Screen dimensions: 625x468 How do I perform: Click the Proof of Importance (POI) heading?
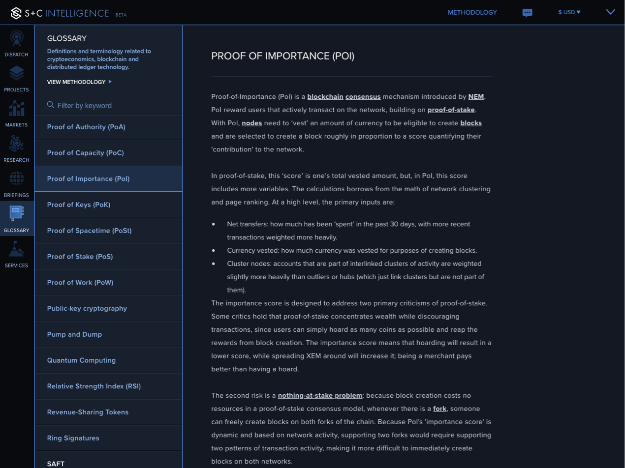pyautogui.click(x=283, y=56)
